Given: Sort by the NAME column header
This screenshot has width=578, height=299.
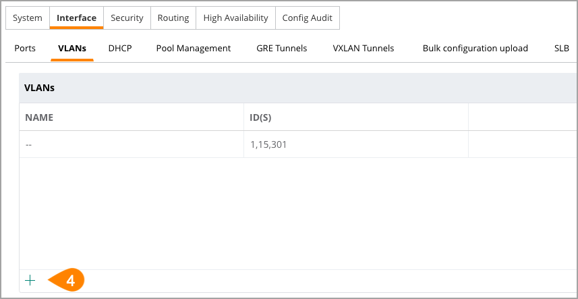Looking at the screenshot, I should click(39, 117).
